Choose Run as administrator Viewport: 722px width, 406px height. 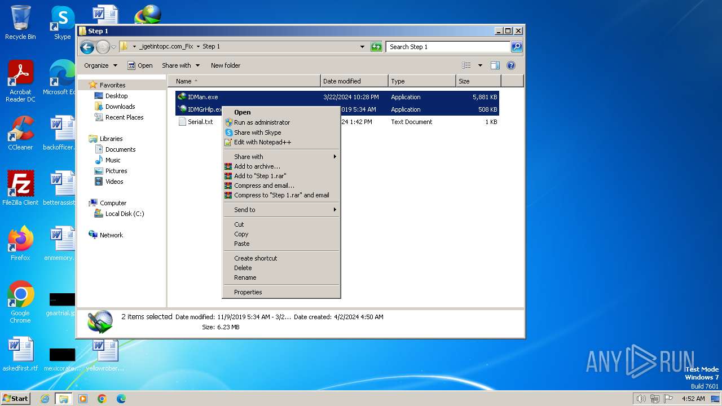coord(281,122)
